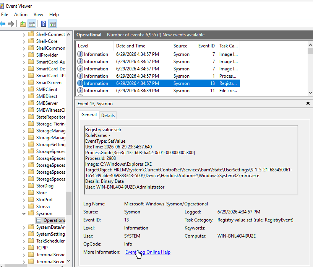This screenshot has width=313, height=267.
Task: Click the event list scroll up arrow
Action: (x=310, y=45)
